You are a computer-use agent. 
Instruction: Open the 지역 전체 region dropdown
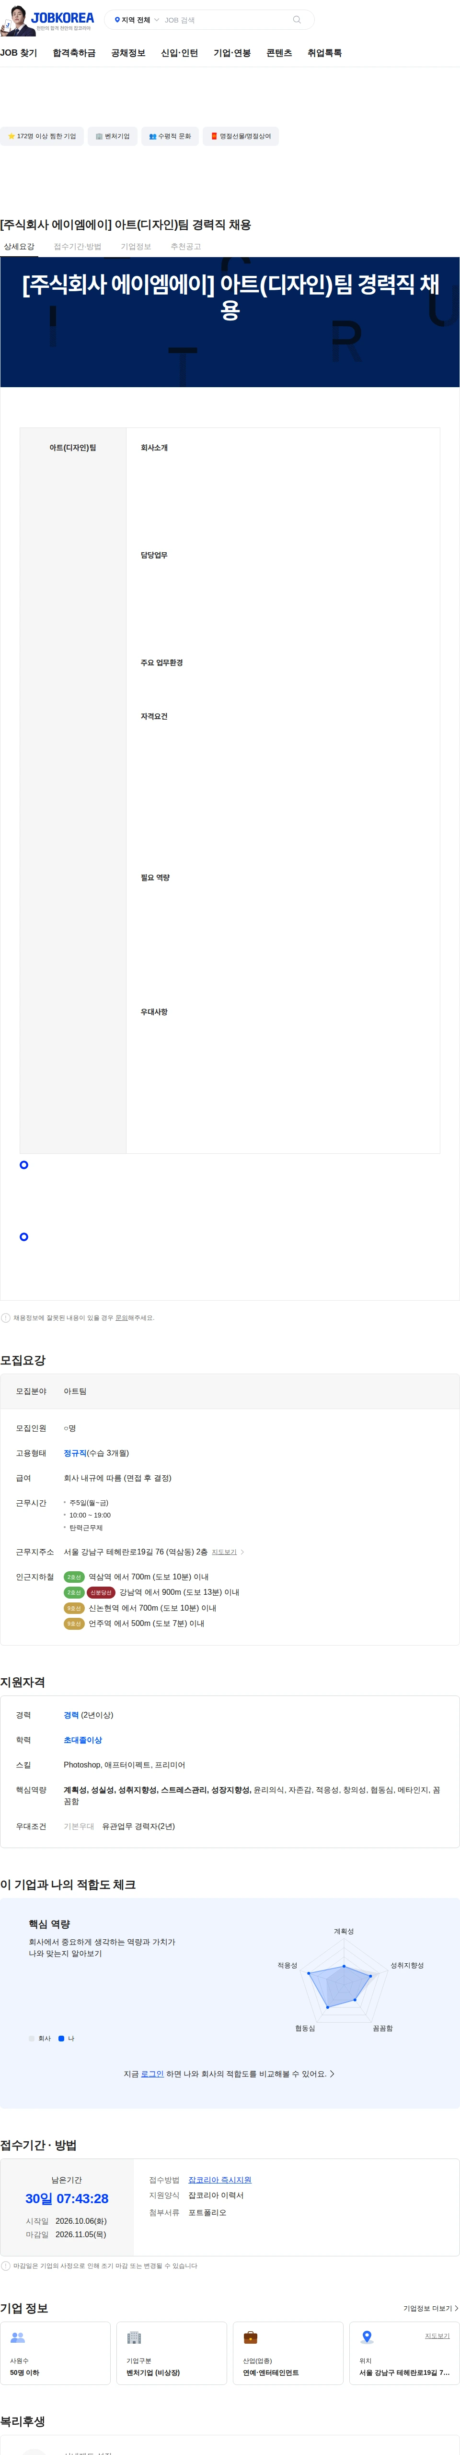click(x=137, y=20)
